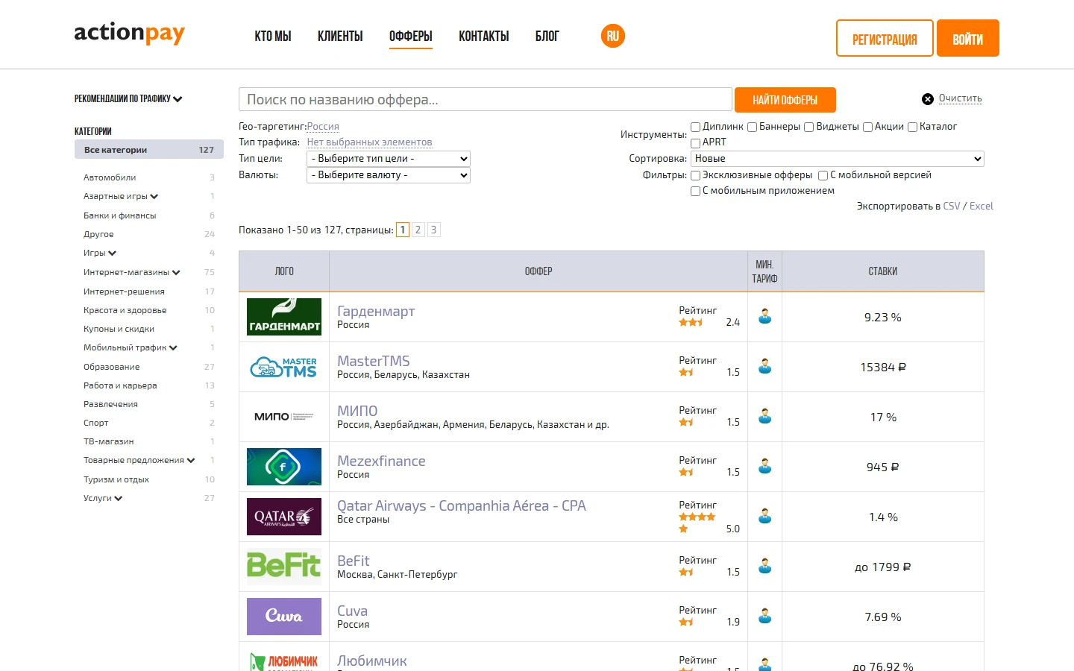
Task: Open the Блог menu item
Action: pyautogui.click(x=547, y=36)
